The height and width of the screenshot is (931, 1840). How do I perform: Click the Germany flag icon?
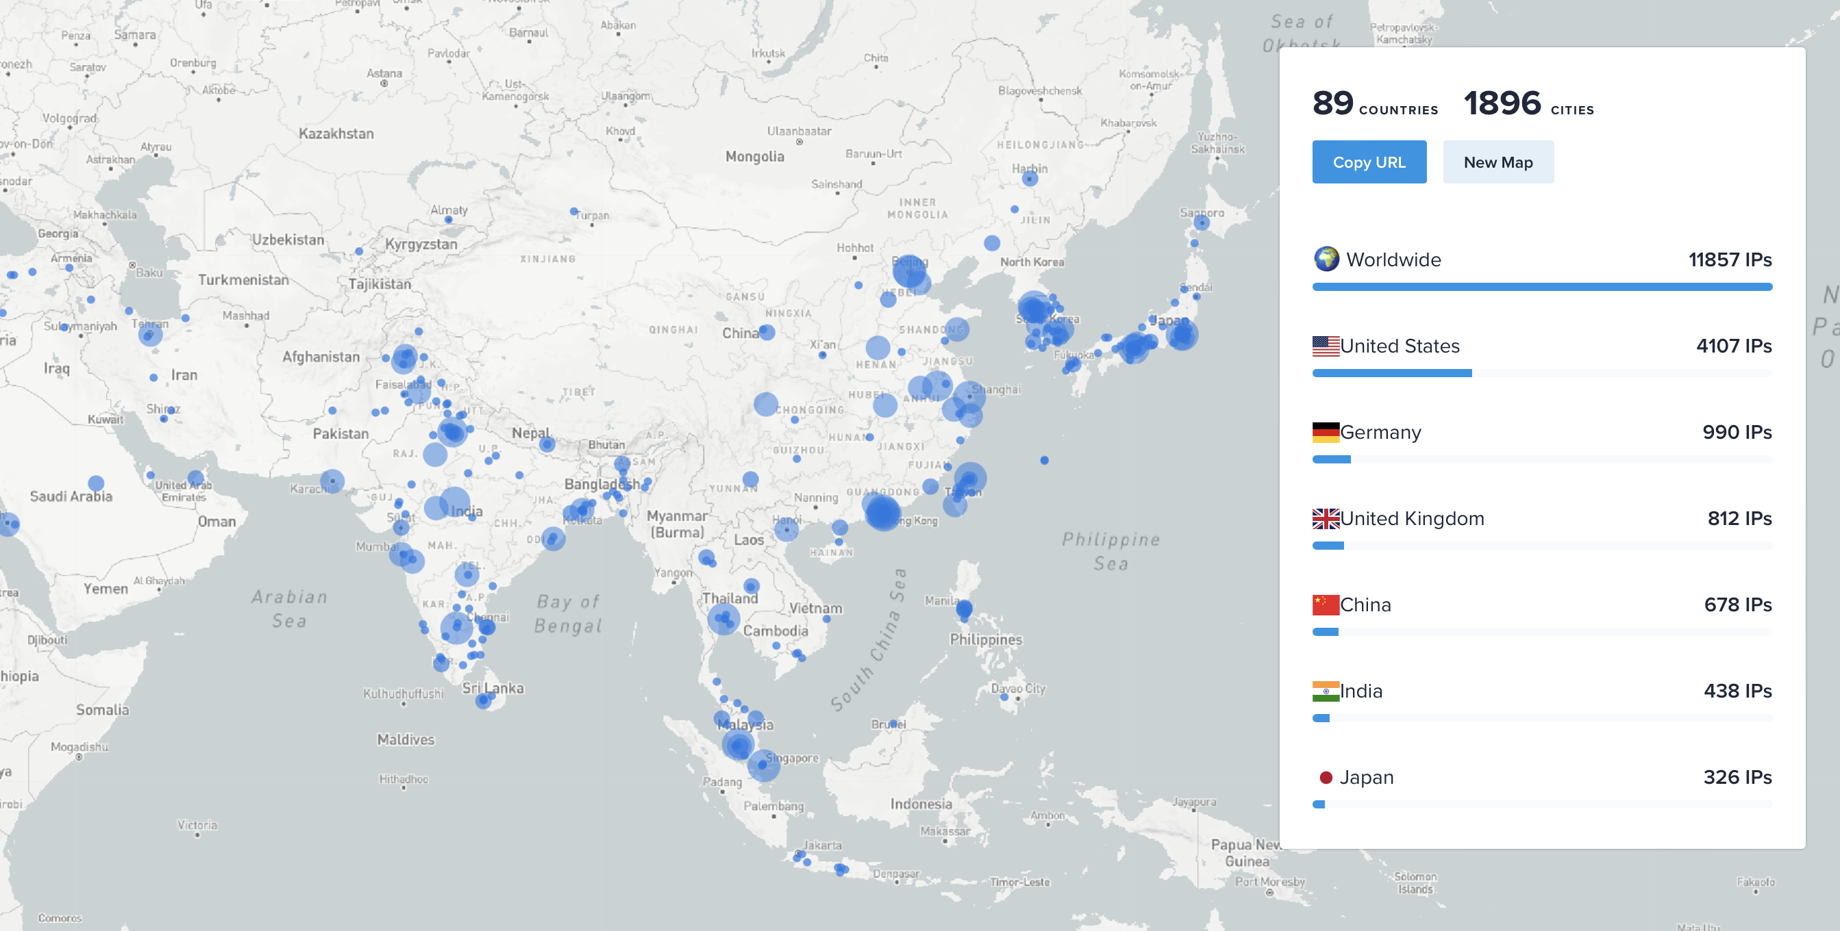pos(1325,432)
